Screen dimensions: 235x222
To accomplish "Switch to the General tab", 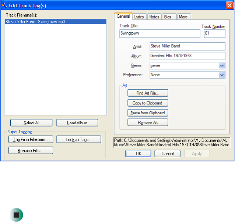I will click(x=123, y=16).
